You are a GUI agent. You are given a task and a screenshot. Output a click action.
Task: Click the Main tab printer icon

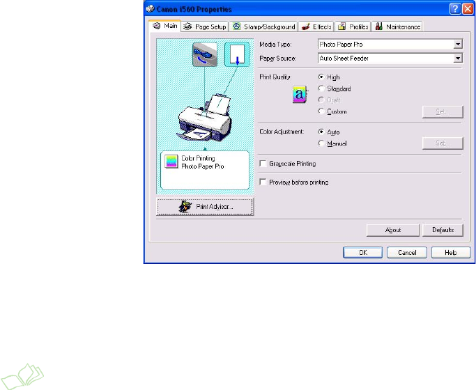pos(157,26)
